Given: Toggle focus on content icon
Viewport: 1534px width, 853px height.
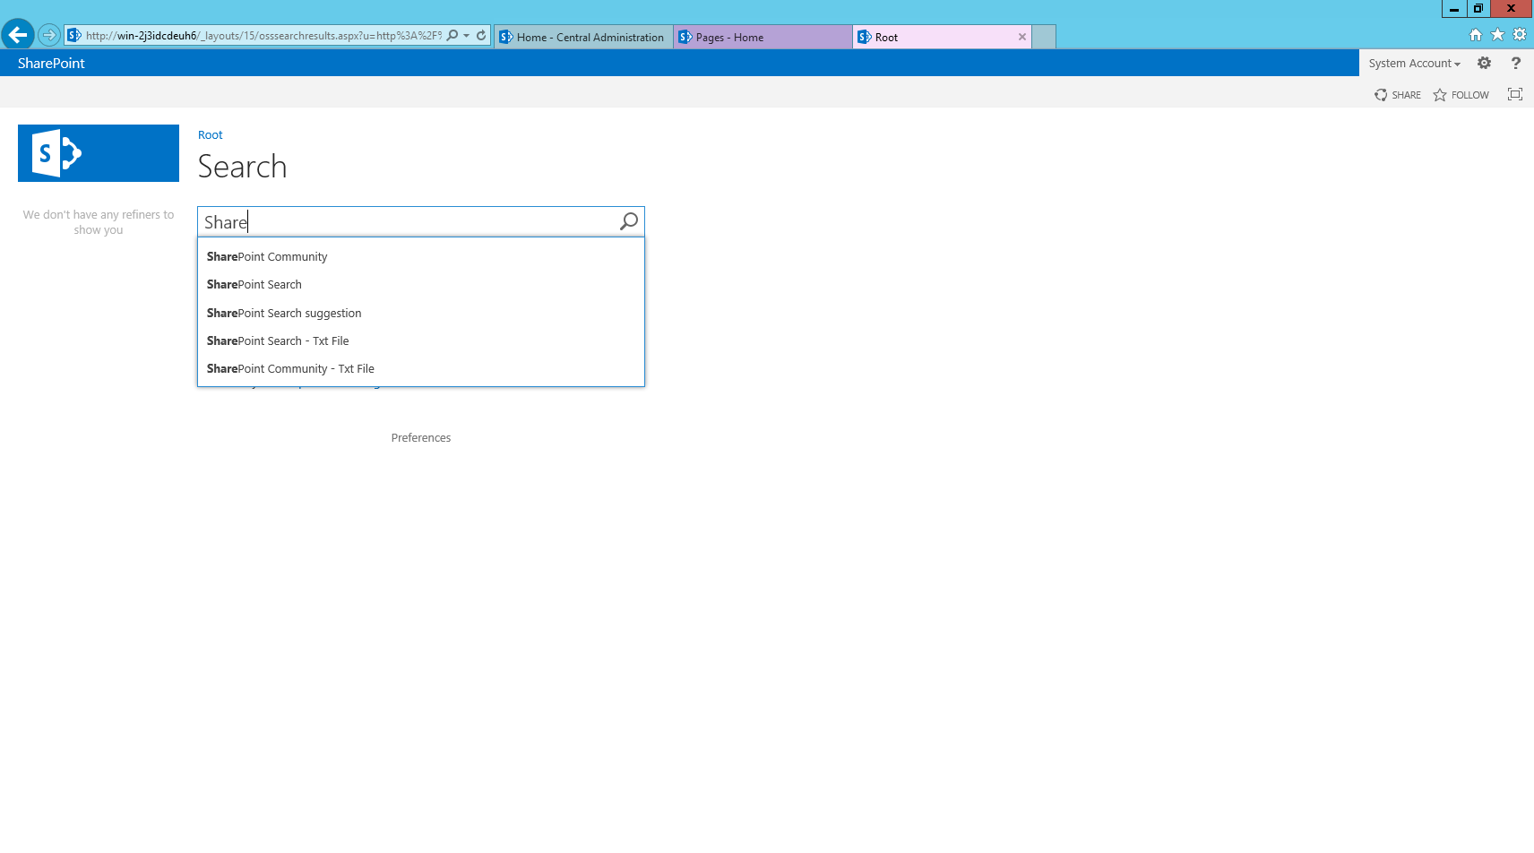Looking at the screenshot, I should [x=1514, y=94].
